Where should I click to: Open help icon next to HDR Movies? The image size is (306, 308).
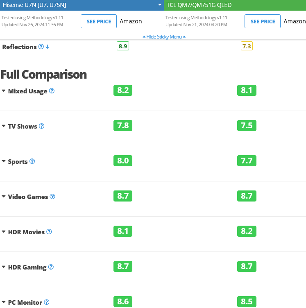point(49,231)
